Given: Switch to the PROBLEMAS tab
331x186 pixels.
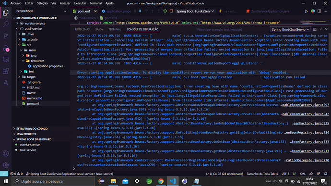Looking at the screenshot, I should click(82, 29).
